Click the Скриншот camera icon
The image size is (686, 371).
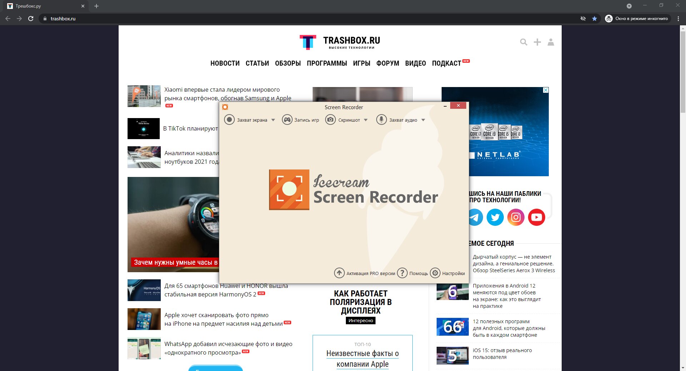pos(330,120)
